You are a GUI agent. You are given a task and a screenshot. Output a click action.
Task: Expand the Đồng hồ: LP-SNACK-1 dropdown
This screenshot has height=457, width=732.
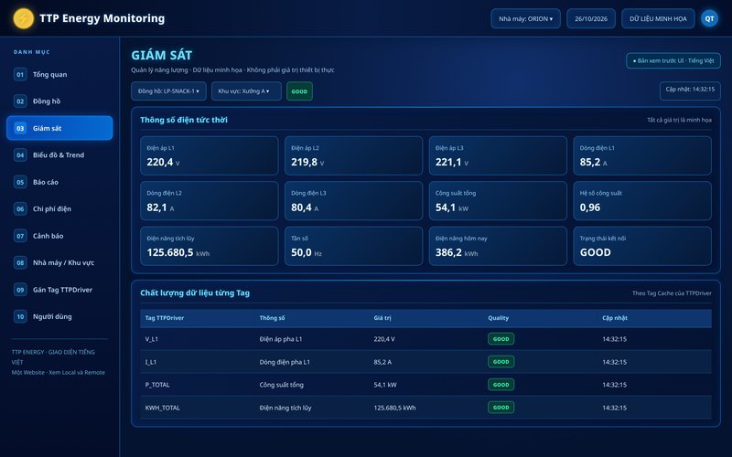click(168, 91)
